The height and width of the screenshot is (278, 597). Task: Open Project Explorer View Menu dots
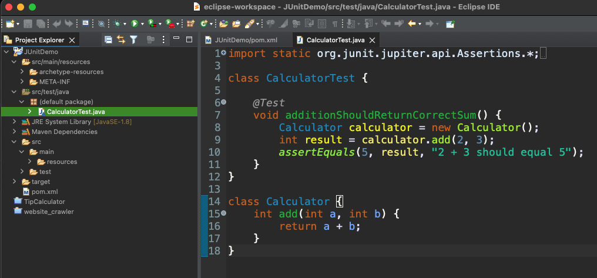(x=163, y=39)
